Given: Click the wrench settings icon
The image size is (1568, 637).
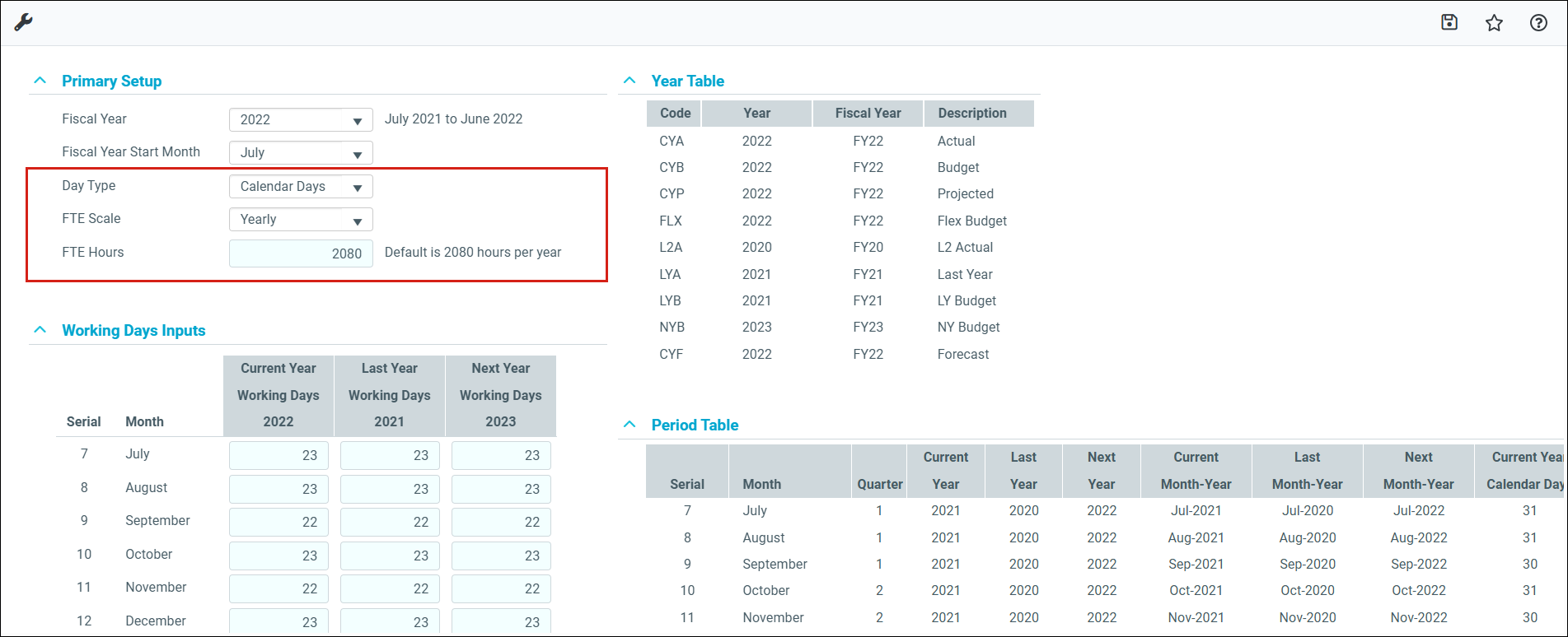Looking at the screenshot, I should point(23,22).
